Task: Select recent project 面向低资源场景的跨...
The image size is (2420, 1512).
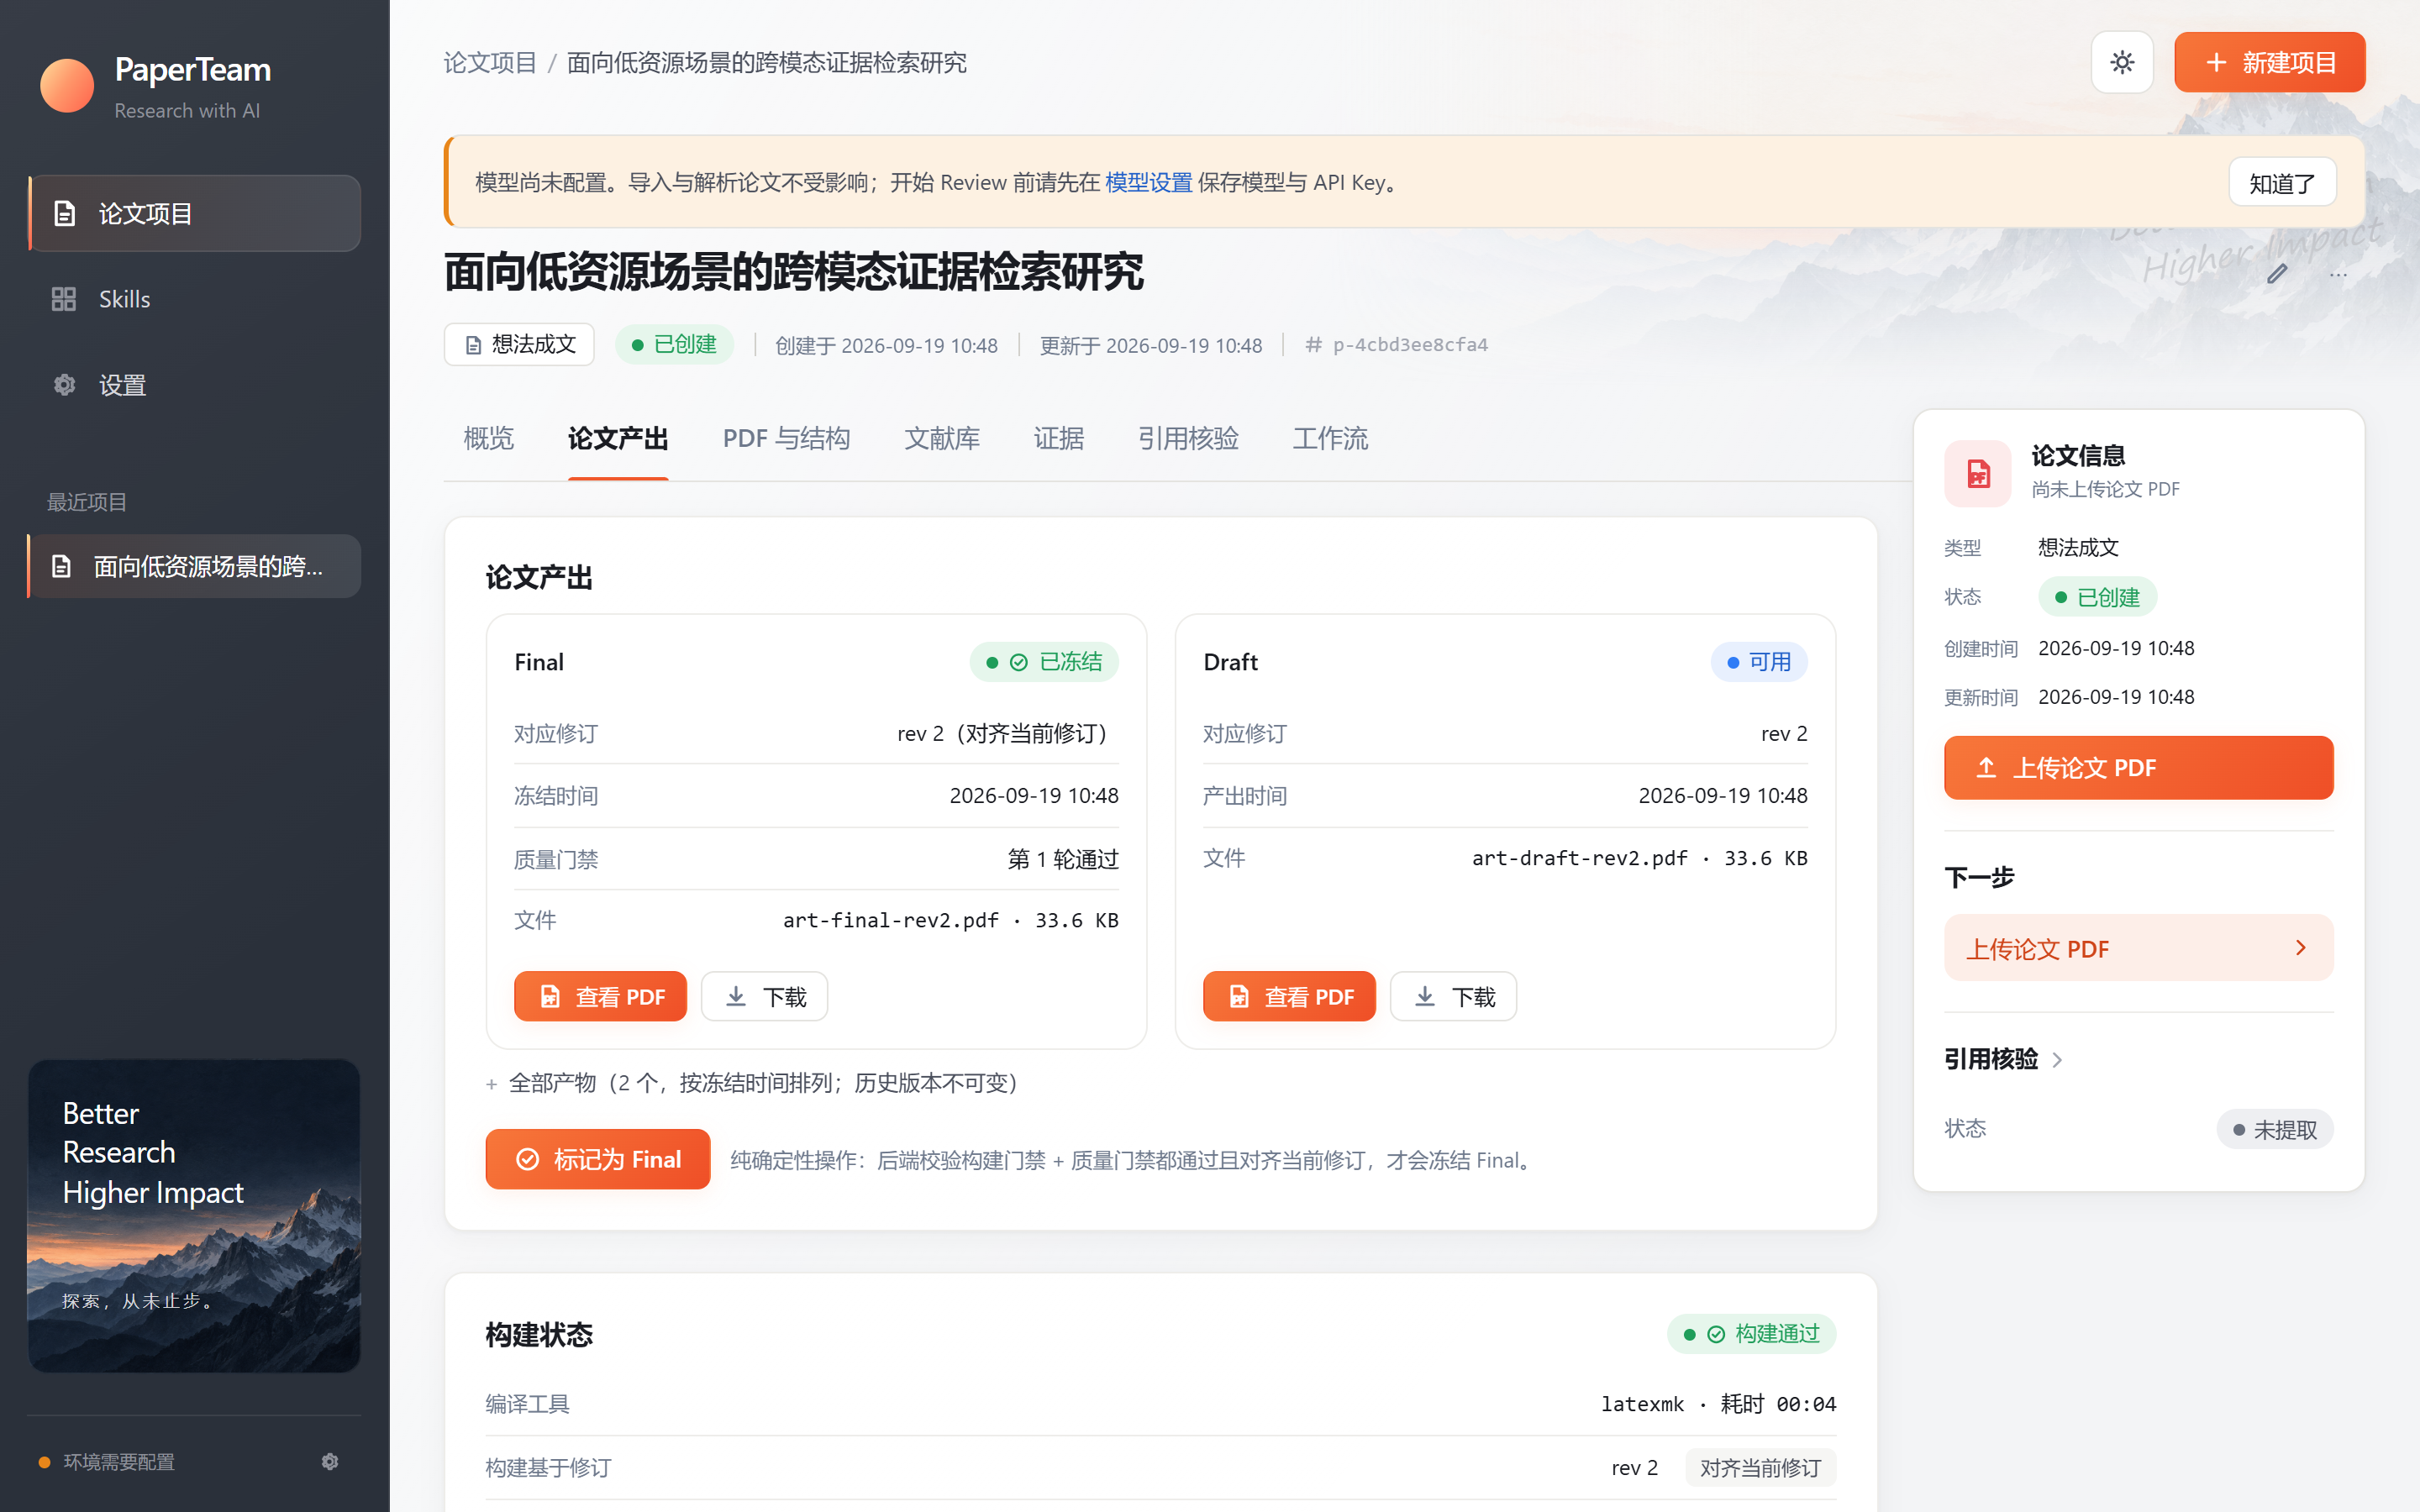Action: pos(194,566)
